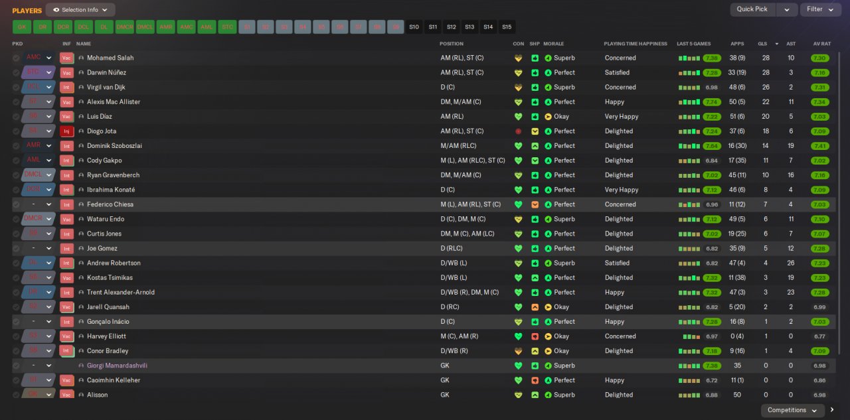This screenshot has height=420, width=850.
Task: Open Mohamed Salah's Vac info status icon
Action: point(66,58)
